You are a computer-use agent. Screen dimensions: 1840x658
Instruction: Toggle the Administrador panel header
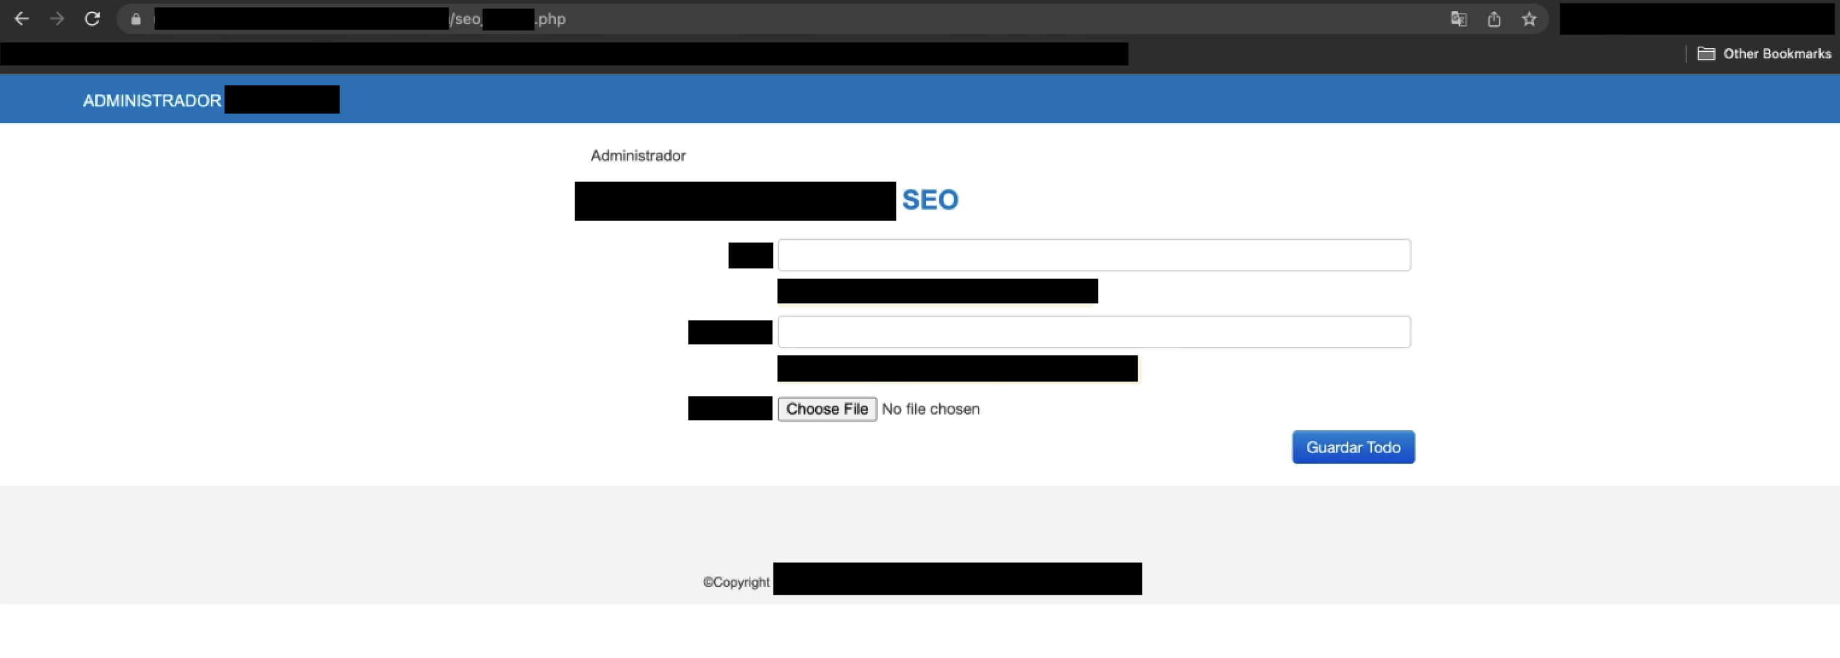pos(638,154)
